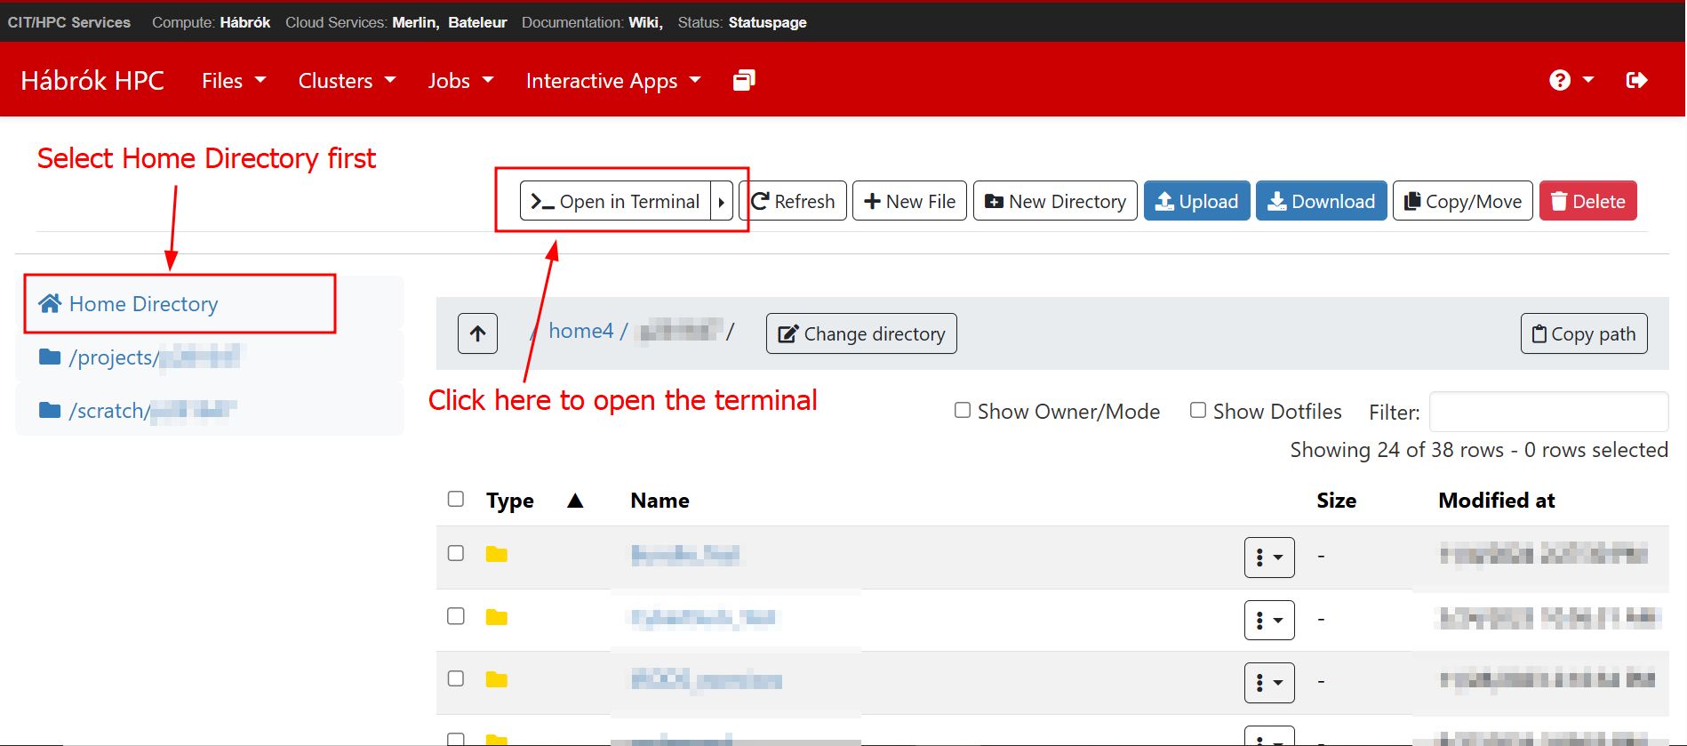Click Copy path button
Viewport: 1687px width, 746px height.
[1584, 333]
